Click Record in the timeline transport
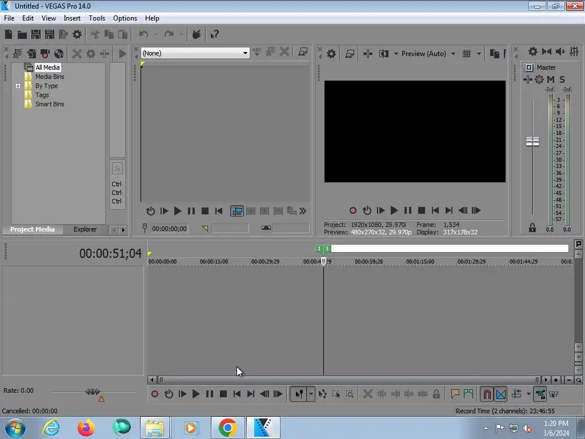Image resolution: width=585 pixels, height=439 pixels. [x=155, y=394]
